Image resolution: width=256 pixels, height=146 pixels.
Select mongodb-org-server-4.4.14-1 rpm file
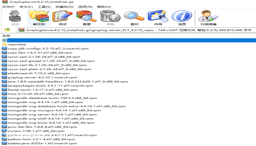pos(52,114)
